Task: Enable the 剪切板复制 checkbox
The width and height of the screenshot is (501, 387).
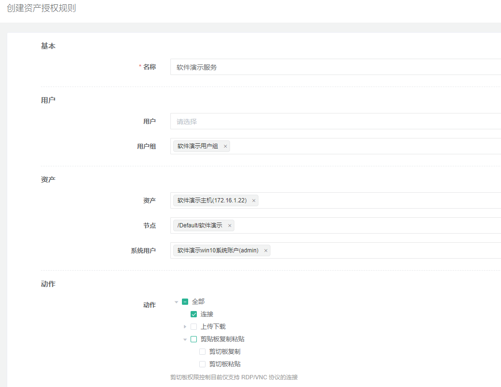Action: tap(202, 351)
